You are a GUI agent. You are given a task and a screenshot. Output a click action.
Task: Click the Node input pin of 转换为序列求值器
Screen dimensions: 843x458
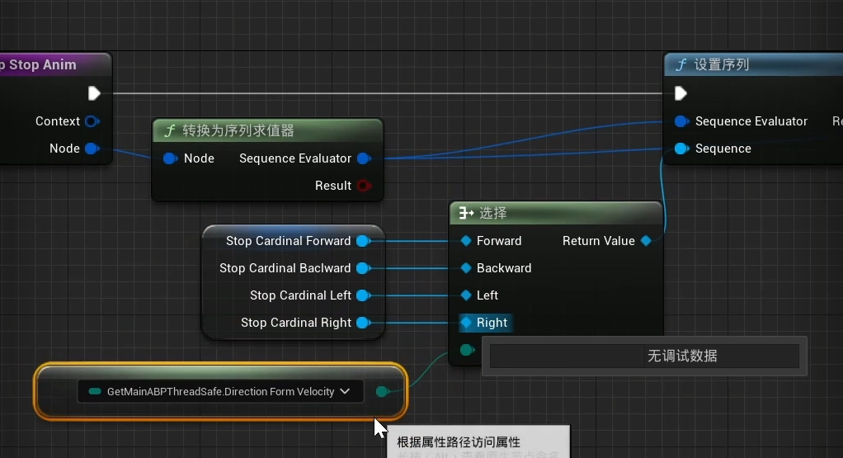[170, 158]
